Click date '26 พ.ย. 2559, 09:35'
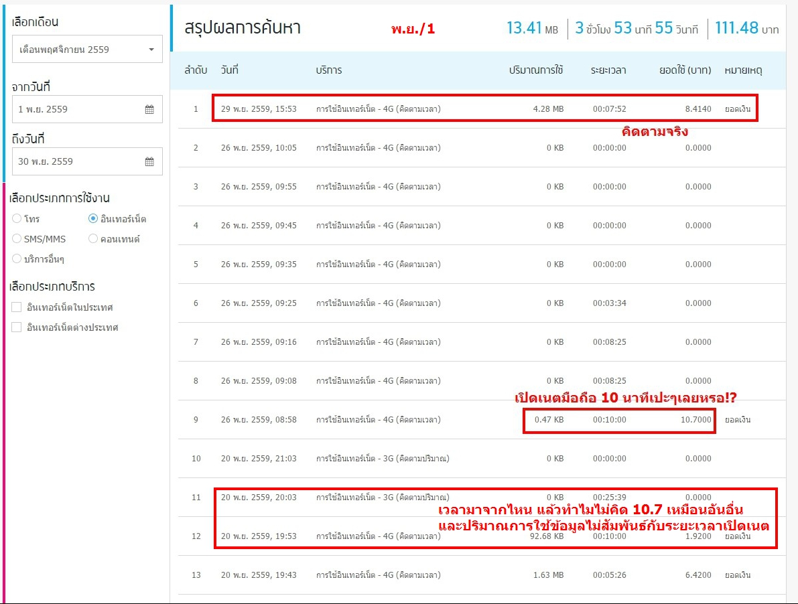Screen dimensions: 798x604 pos(259,265)
